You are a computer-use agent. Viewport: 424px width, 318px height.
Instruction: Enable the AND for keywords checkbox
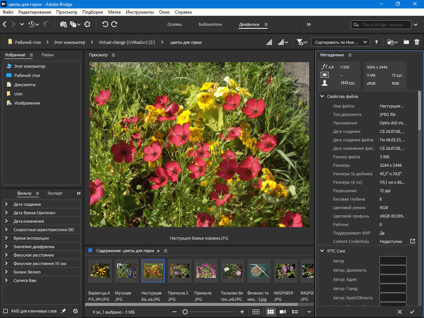click(x=6, y=311)
